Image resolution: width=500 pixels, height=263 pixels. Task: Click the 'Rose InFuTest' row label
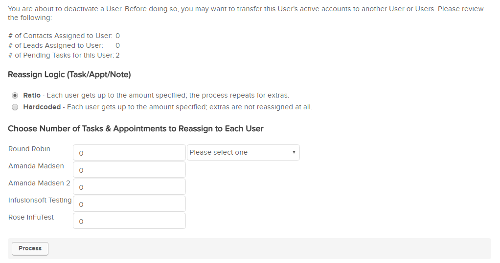point(31,217)
